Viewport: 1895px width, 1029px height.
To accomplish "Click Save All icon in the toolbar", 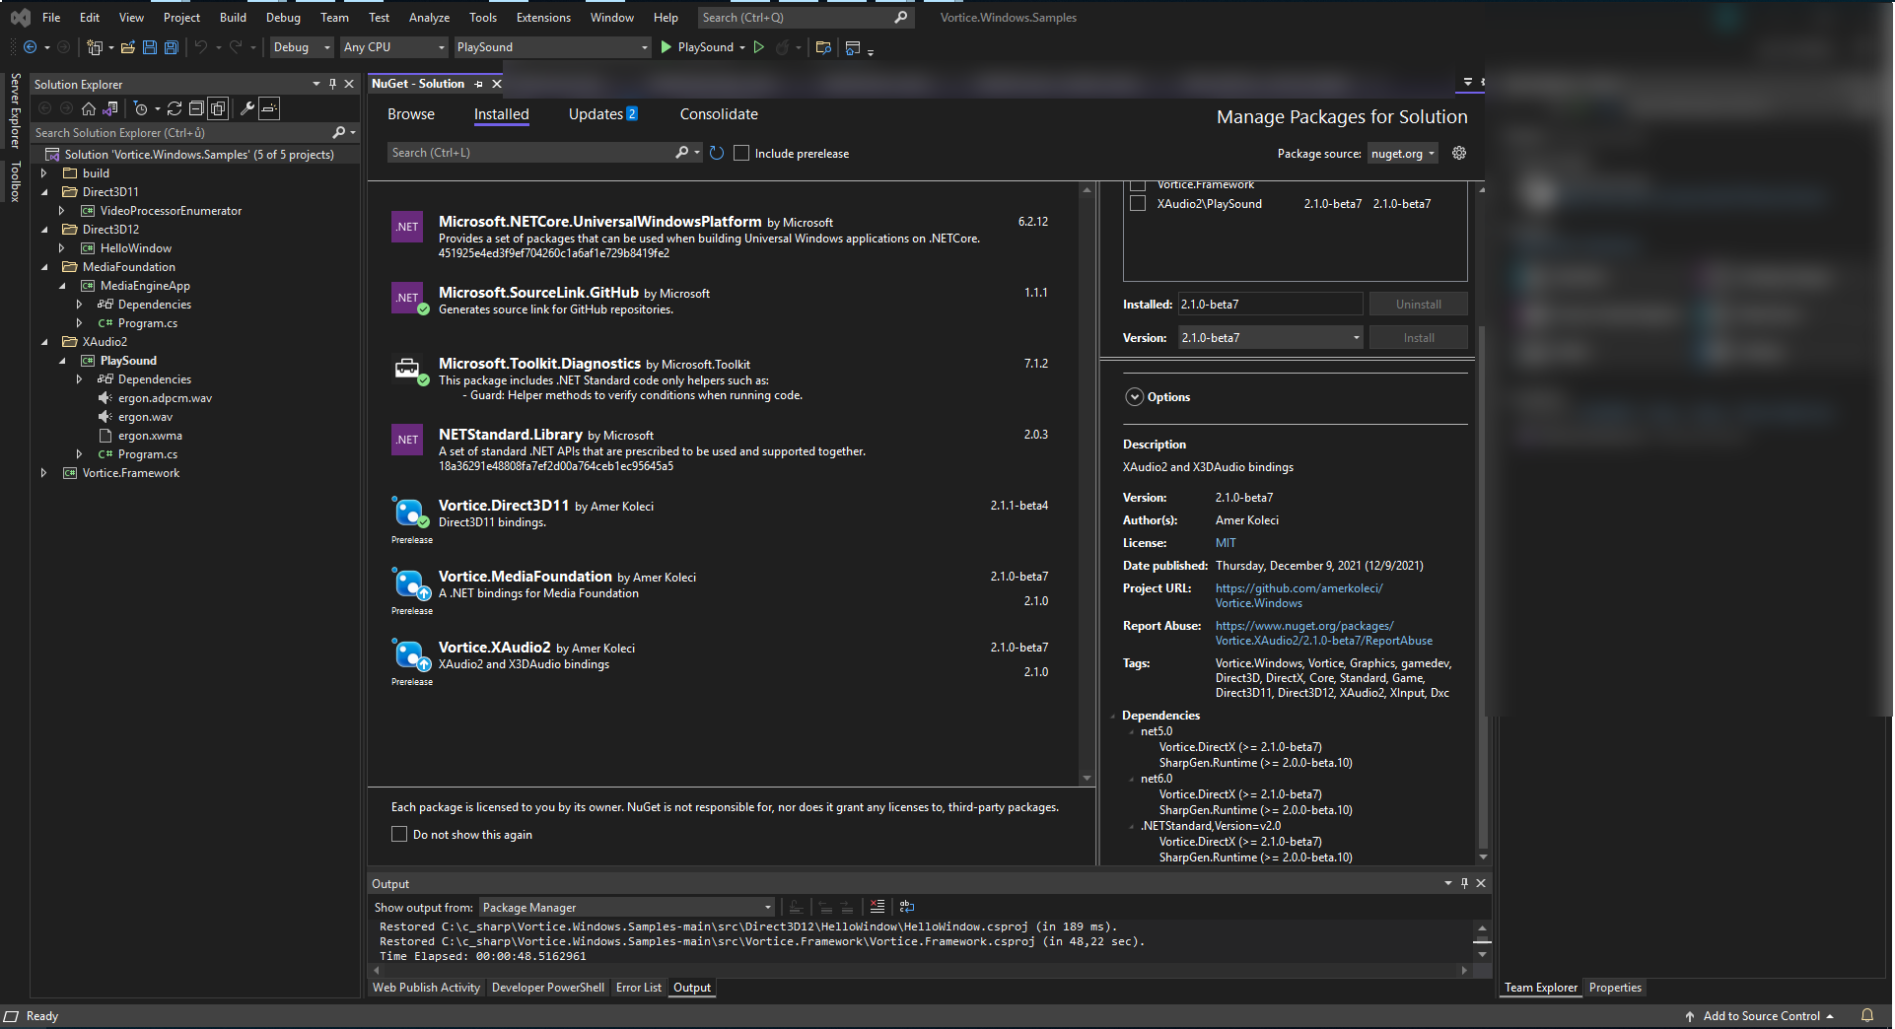I will pyautogui.click(x=170, y=46).
